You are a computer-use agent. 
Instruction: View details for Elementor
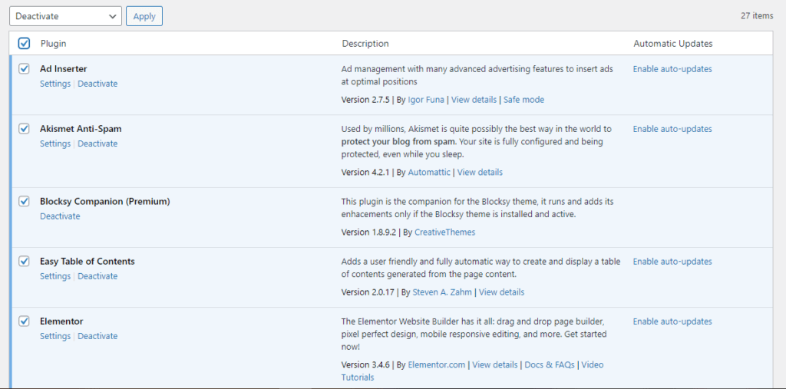coord(495,364)
